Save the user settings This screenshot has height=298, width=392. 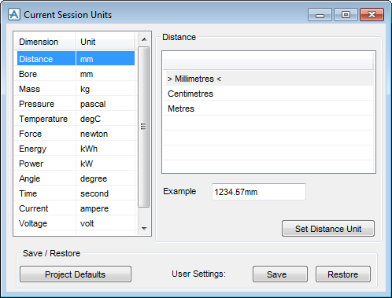click(280, 274)
